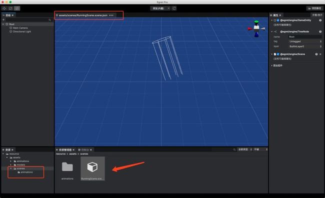Collapse the Root node in hierarchy
This screenshot has height=198, width=325.
tap(3, 24)
